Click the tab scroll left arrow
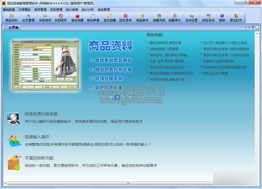 click(x=246, y=27)
